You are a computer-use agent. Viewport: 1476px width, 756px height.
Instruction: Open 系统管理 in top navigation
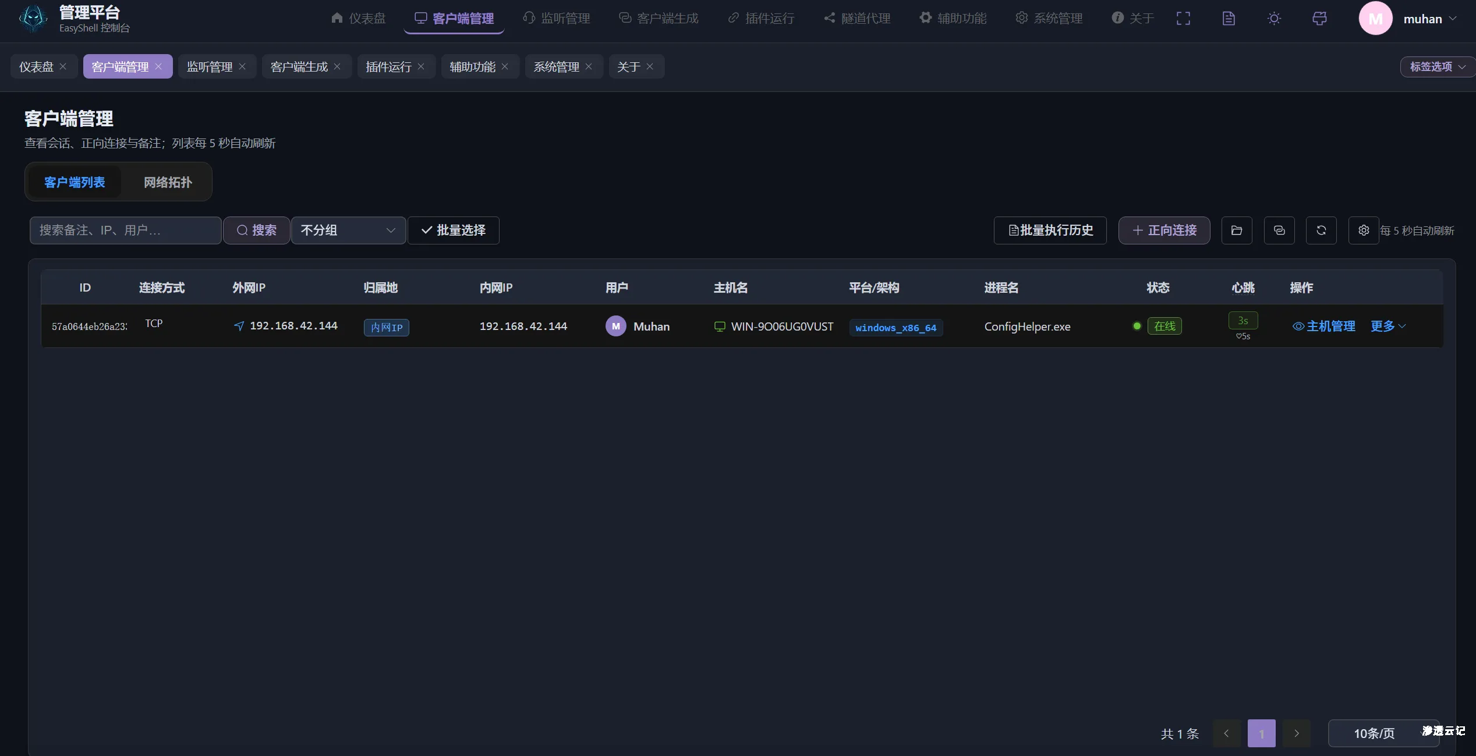pyautogui.click(x=1049, y=19)
